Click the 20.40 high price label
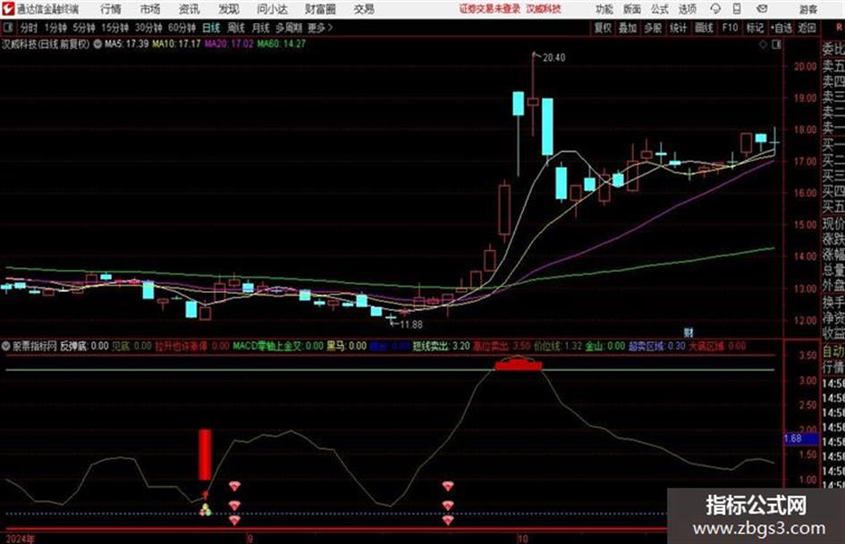Image resolution: width=845 pixels, height=544 pixels. [554, 58]
